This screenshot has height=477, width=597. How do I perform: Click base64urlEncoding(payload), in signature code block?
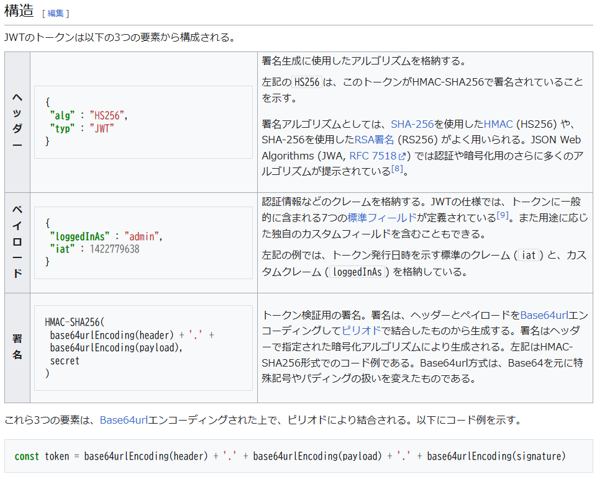pyautogui.click(x=116, y=348)
